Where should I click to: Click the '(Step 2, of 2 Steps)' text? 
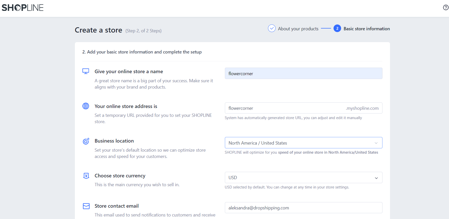143,31
